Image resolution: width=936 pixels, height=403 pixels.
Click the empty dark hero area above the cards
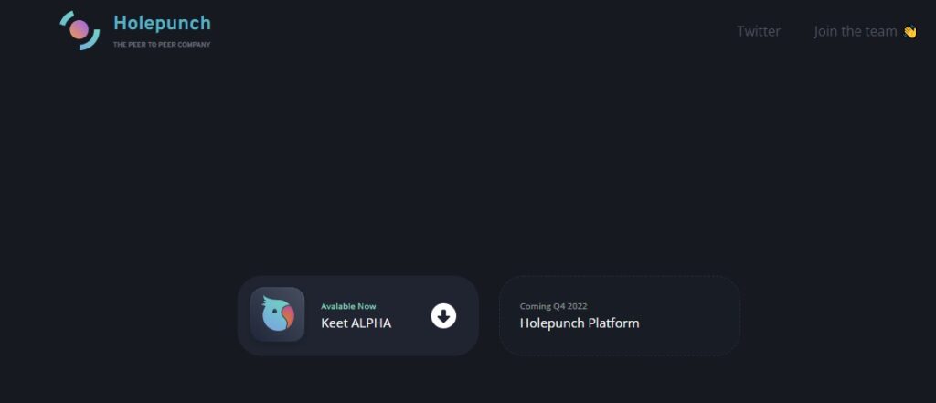(x=468, y=161)
